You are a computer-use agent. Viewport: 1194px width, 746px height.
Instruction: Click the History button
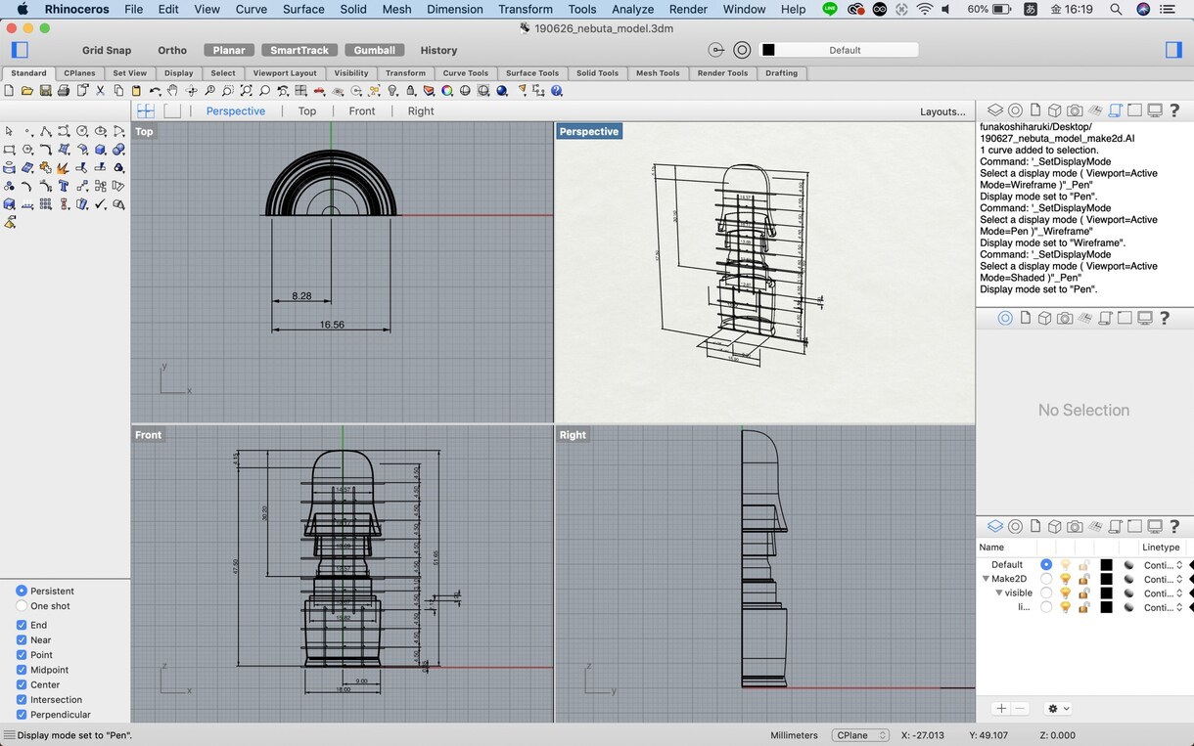tap(438, 50)
